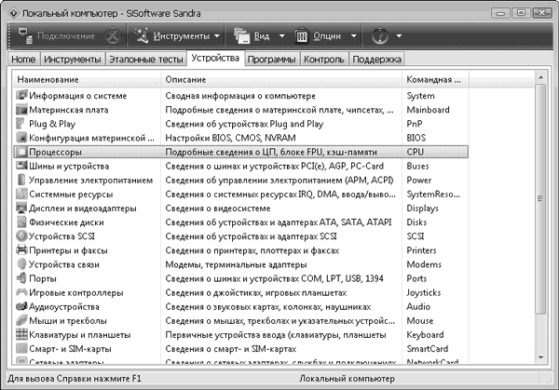This screenshot has height=390, width=559.
Task: Click the Физические диски icon
Action: point(21,222)
